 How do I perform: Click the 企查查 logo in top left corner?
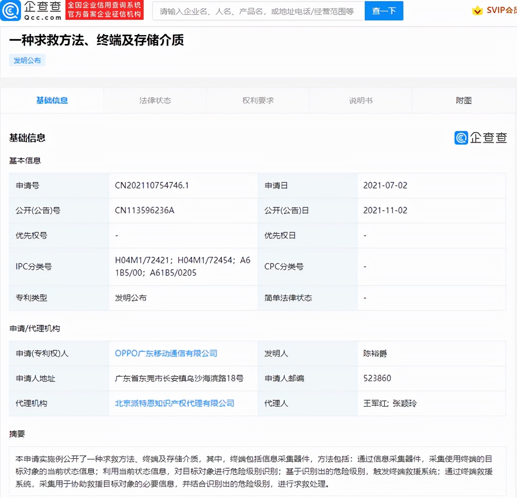(x=30, y=10)
